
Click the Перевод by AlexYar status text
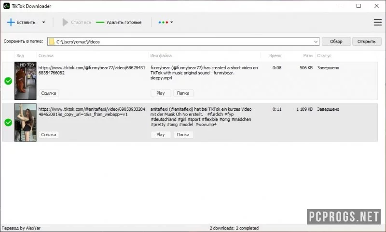[x=21, y=228]
